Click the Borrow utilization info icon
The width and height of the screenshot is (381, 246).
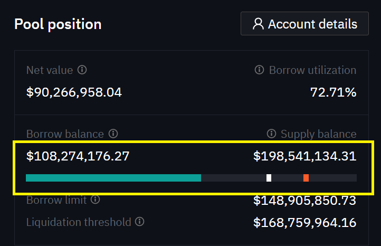pyautogui.click(x=259, y=70)
